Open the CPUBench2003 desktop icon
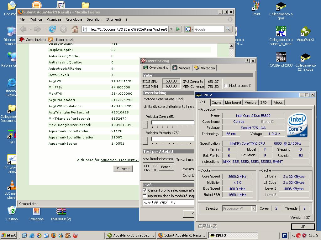The height and width of the screenshot is (240, 321). pos(281,60)
